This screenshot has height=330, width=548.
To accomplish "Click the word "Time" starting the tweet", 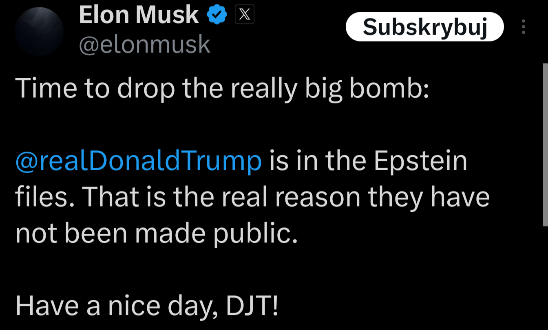I will pos(46,88).
